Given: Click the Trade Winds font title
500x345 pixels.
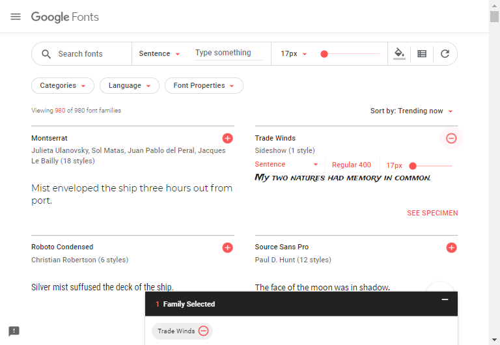Looking at the screenshot, I should 275,138.
